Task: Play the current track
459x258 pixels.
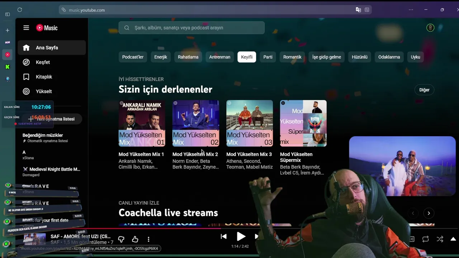Action: (x=241, y=236)
